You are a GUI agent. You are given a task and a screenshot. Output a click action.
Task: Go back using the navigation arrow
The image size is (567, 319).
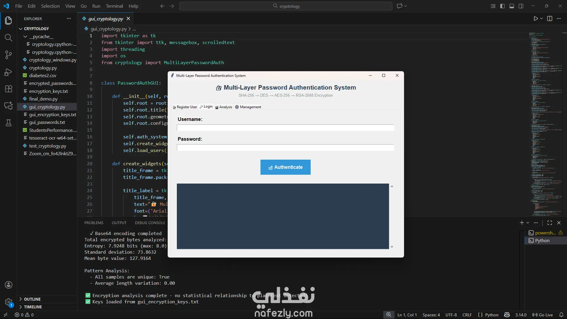coord(162,6)
